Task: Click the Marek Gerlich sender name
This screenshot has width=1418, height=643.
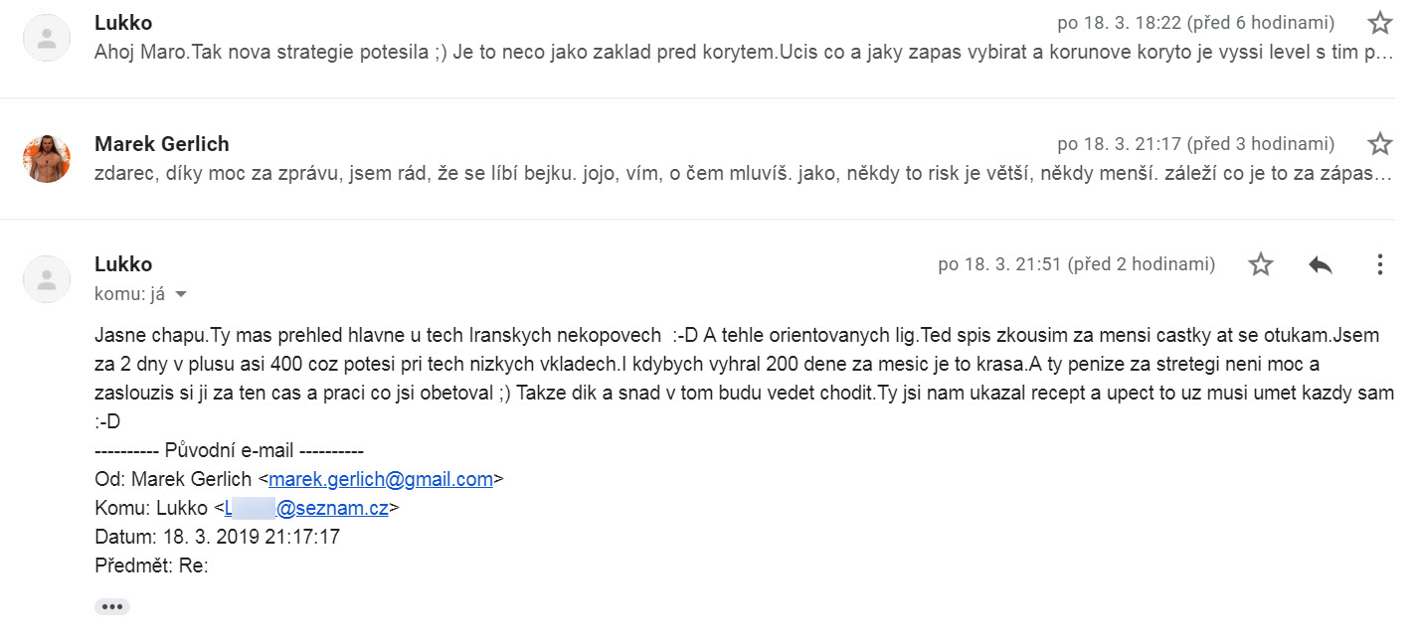Action: (x=162, y=144)
